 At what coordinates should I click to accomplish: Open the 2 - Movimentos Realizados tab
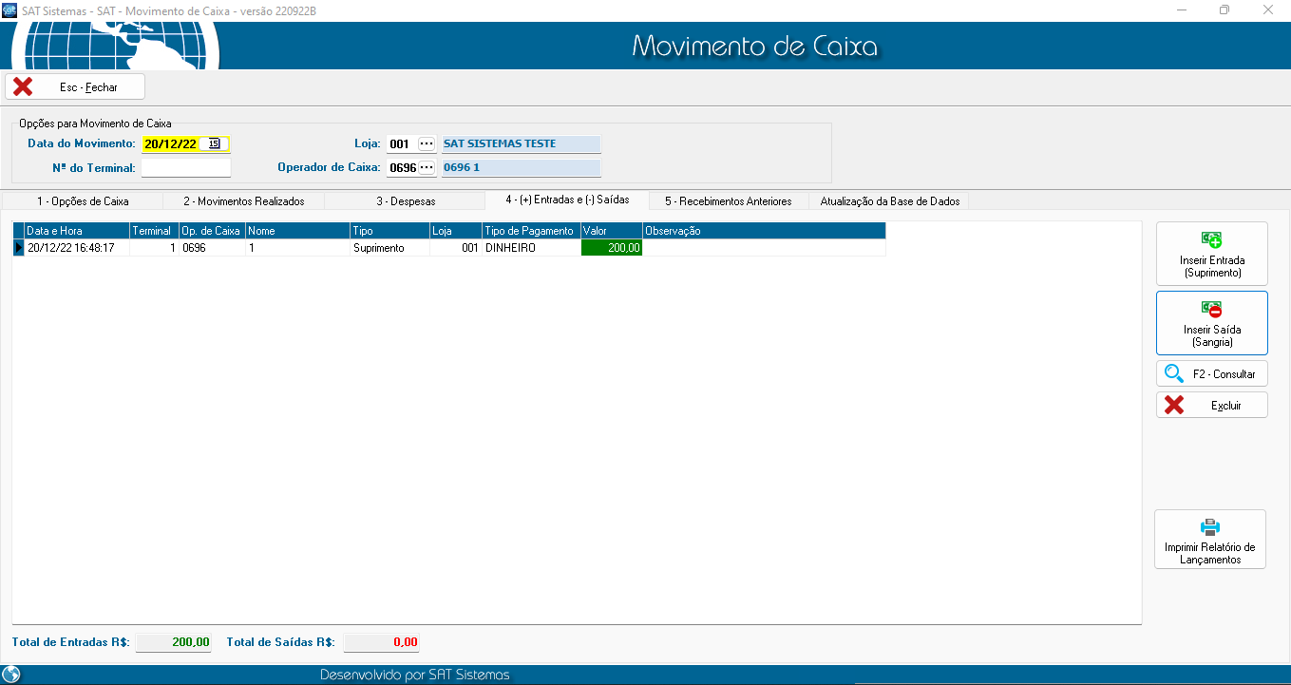243,201
